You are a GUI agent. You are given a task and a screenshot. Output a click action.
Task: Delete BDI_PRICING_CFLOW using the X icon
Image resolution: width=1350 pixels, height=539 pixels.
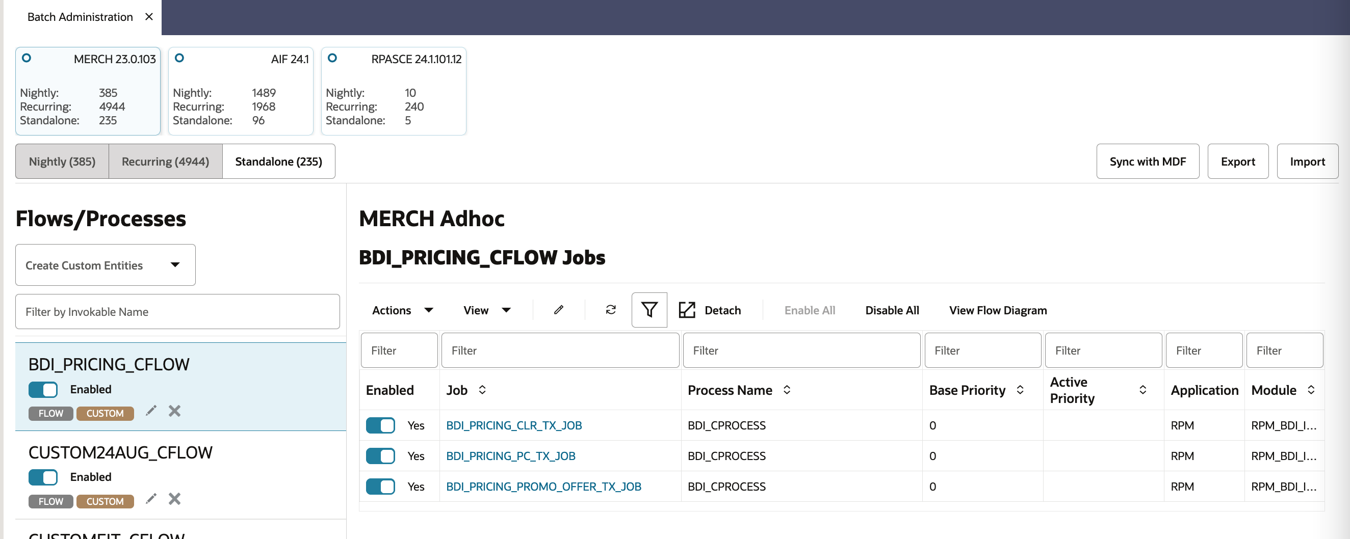pyautogui.click(x=174, y=411)
